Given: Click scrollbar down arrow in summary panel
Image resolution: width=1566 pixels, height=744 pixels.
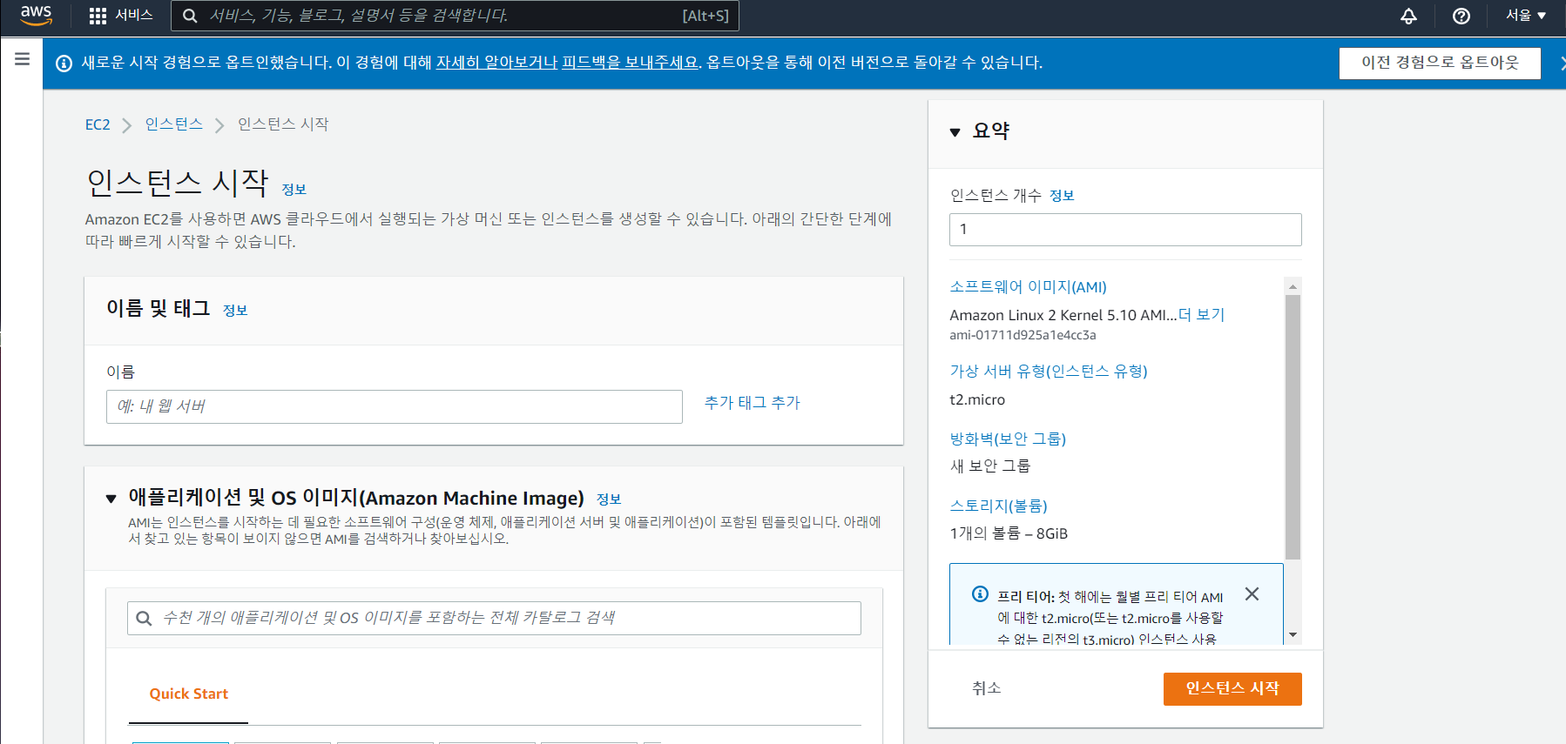Looking at the screenshot, I should 1293,635.
